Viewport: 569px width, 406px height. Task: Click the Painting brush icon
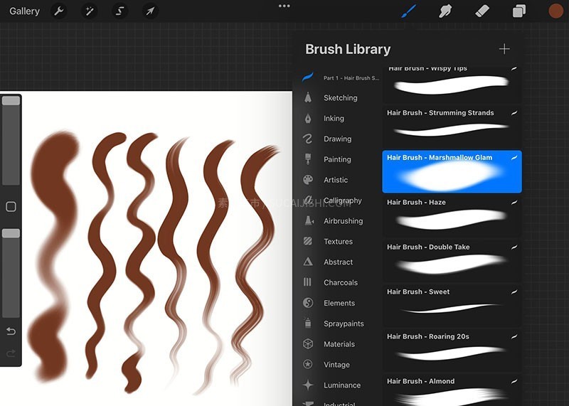308,159
